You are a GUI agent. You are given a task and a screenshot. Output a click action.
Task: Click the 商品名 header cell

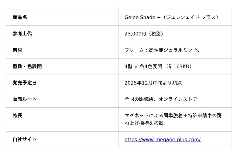(20, 17)
